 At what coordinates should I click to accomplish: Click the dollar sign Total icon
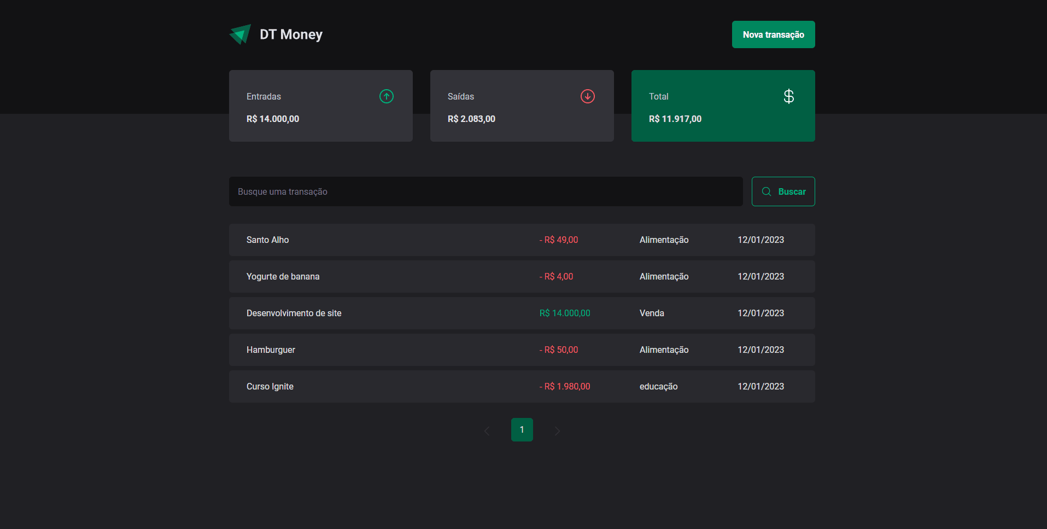788,97
